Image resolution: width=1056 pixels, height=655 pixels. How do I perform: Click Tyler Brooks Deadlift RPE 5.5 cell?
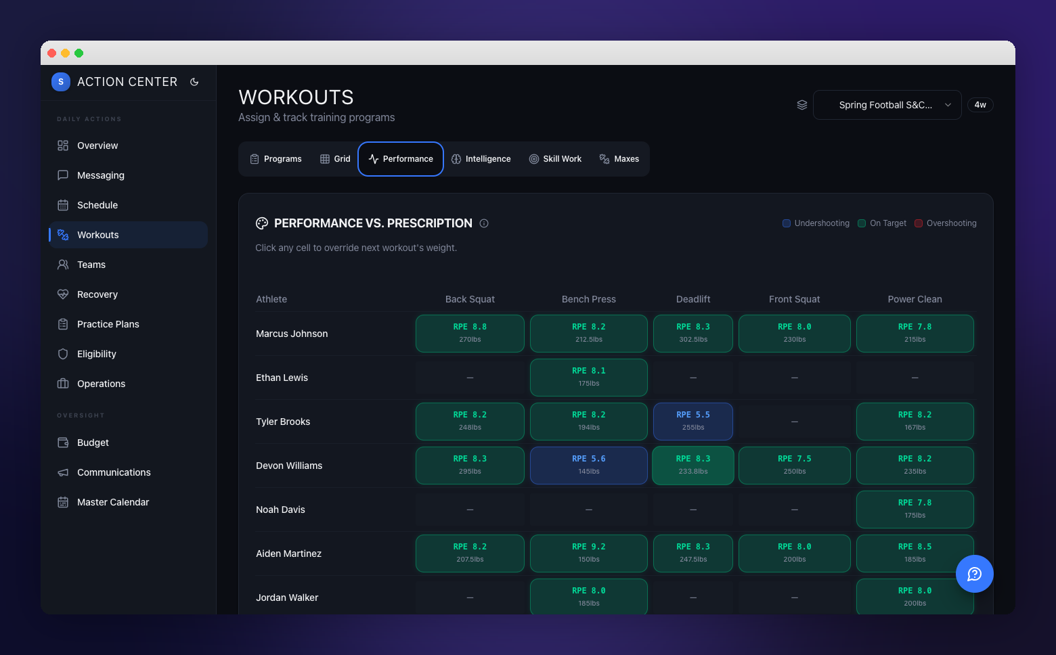693,422
